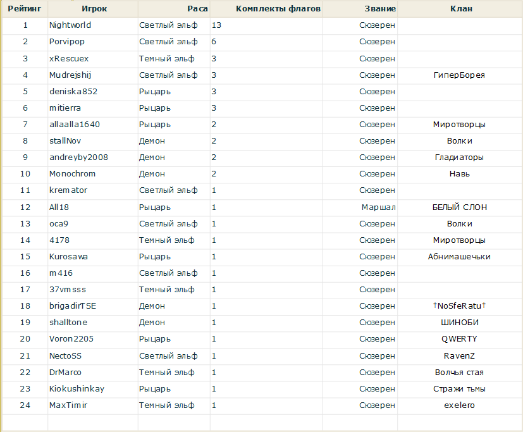
Task: Click the †NoSfeRatu† clan name
Action: 459,306
